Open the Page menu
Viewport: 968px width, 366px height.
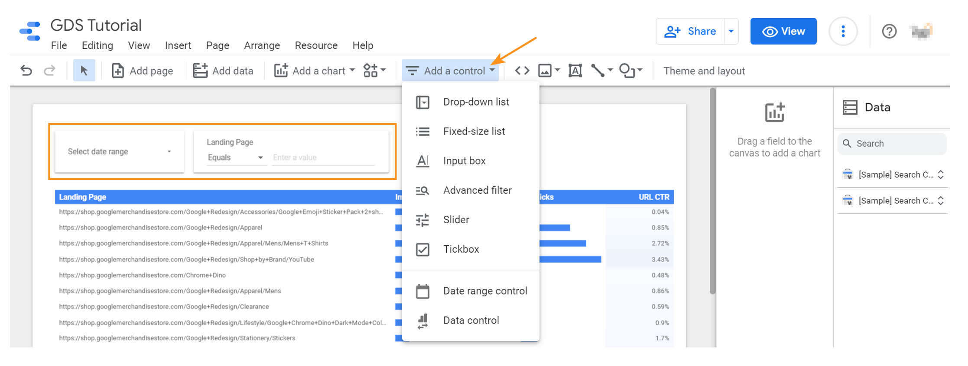[218, 45]
